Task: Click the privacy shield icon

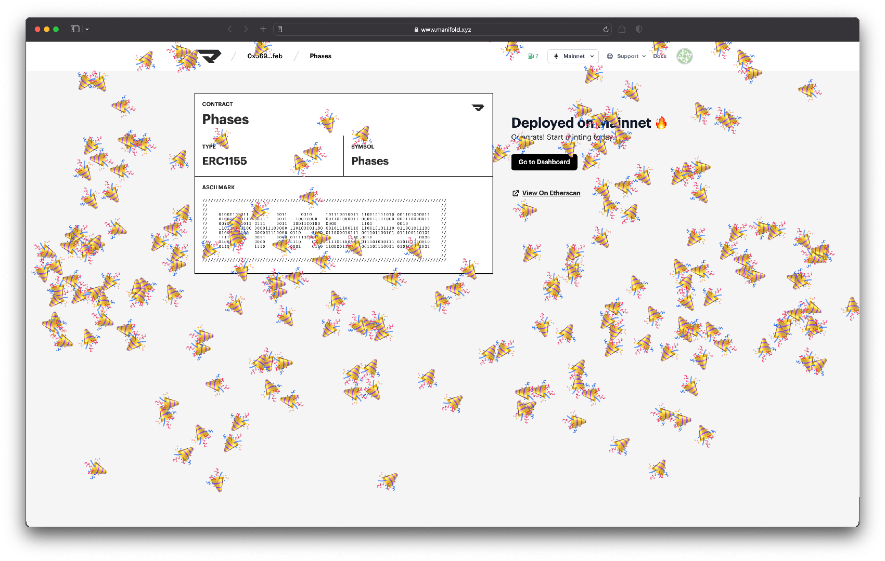Action: tap(639, 29)
